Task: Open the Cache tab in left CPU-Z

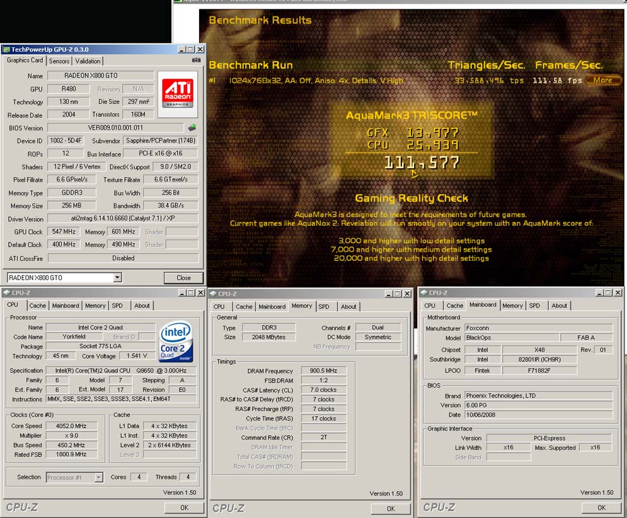Action: (38, 306)
